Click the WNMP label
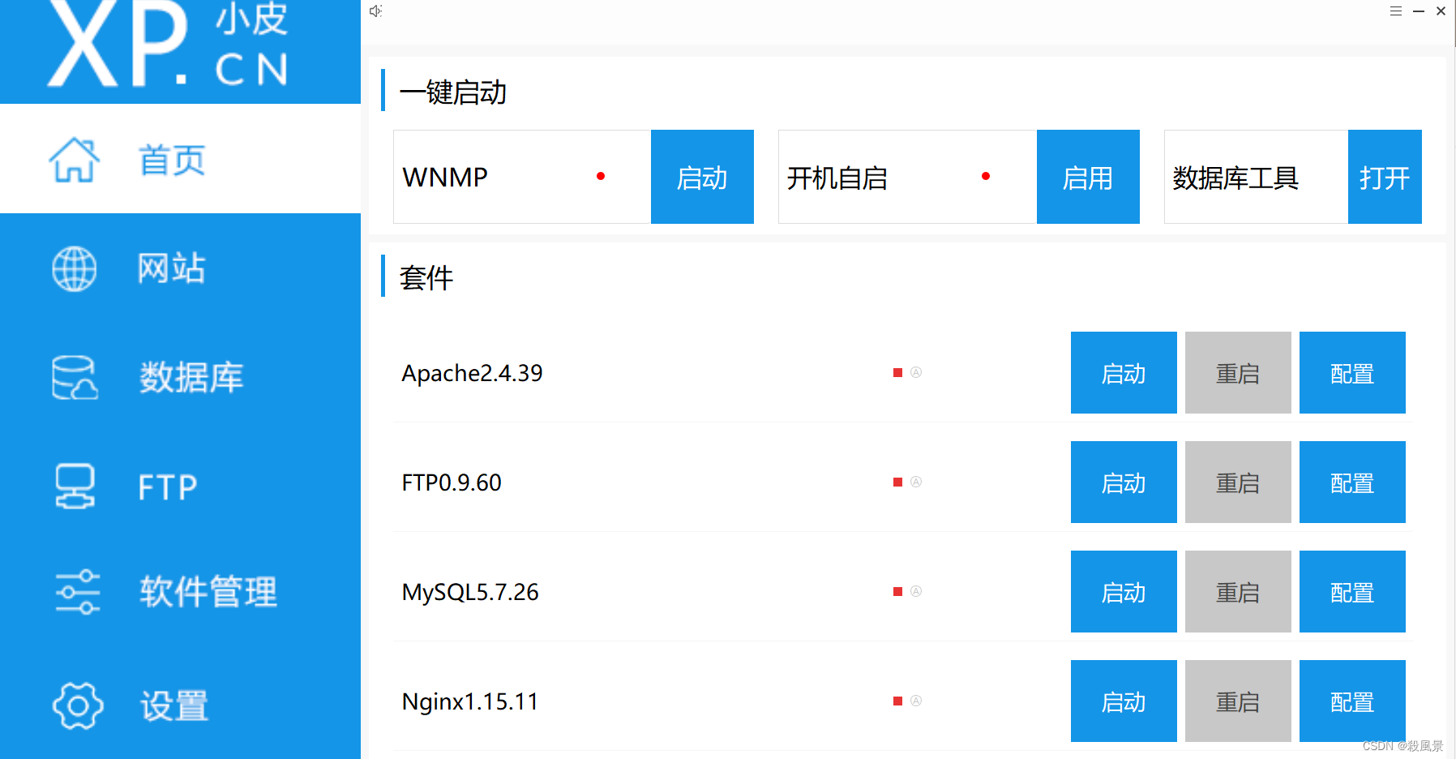The height and width of the screenshot is (759, 1456). coord(445,177)
